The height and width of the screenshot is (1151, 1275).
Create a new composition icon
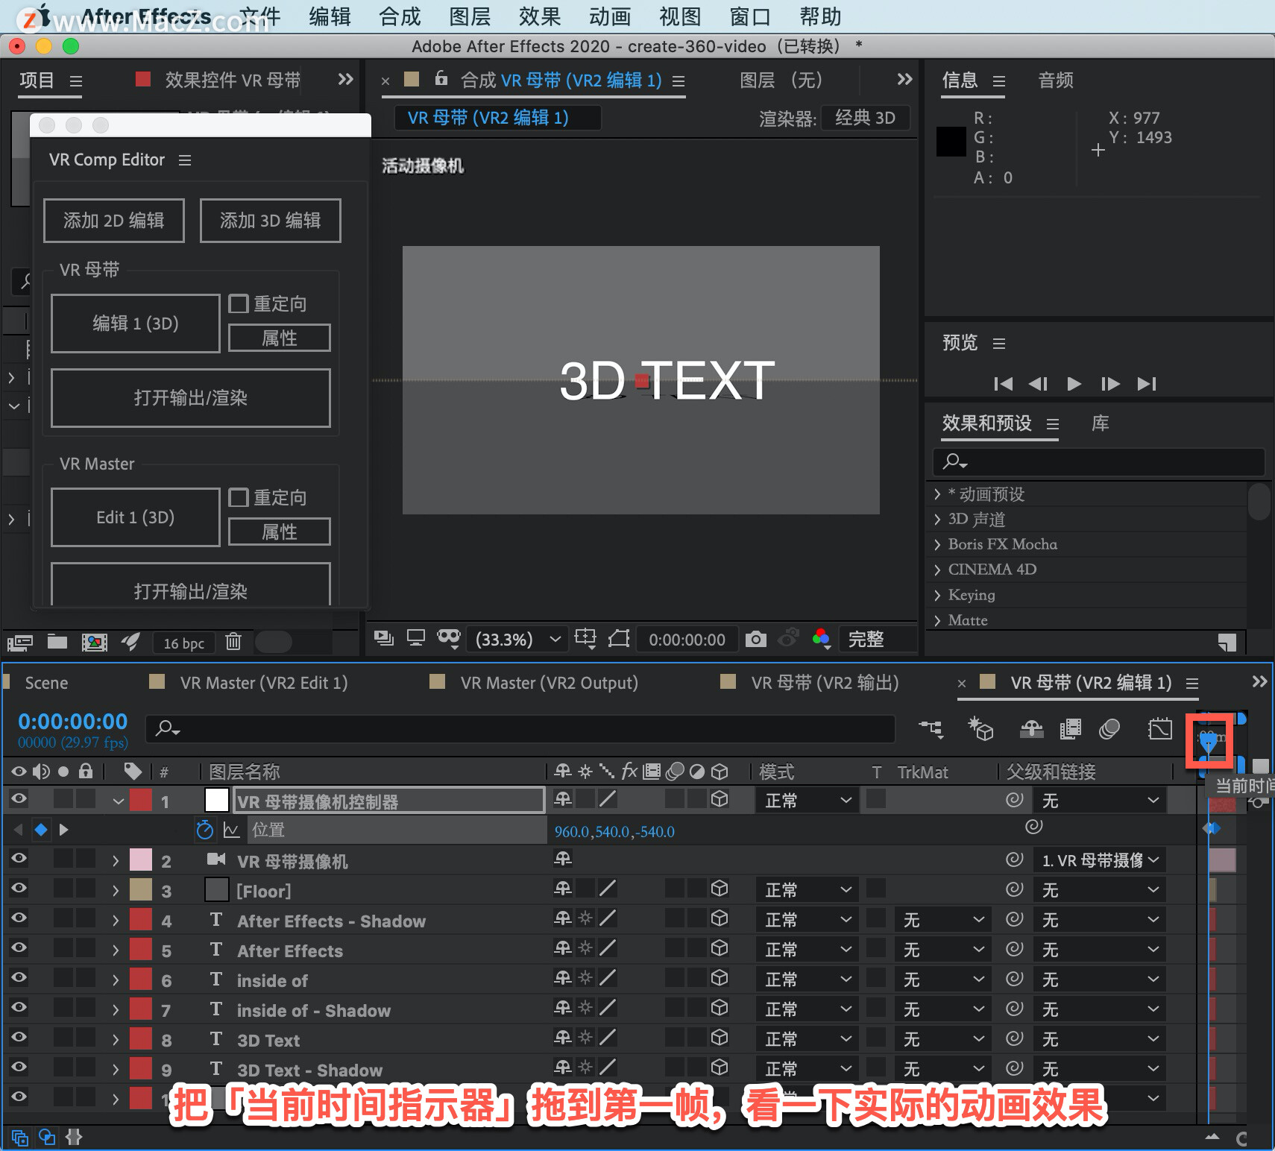click(x=95, y=642)
